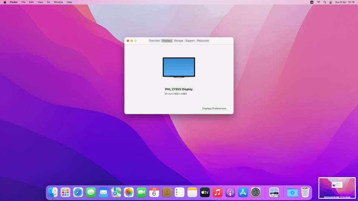Screen dimensions: 358x201
Task: Launch the Photos app in the dock
Action: 129,192
